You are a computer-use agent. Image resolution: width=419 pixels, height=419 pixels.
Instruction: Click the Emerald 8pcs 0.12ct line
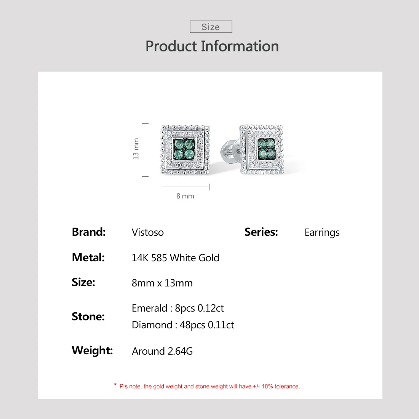click(x=178, y=308)
